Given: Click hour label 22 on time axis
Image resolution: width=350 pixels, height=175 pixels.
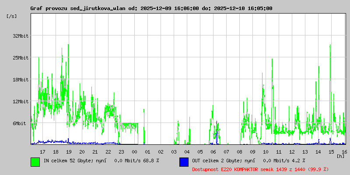Looking at the screenshot, I should click(108, 152).
